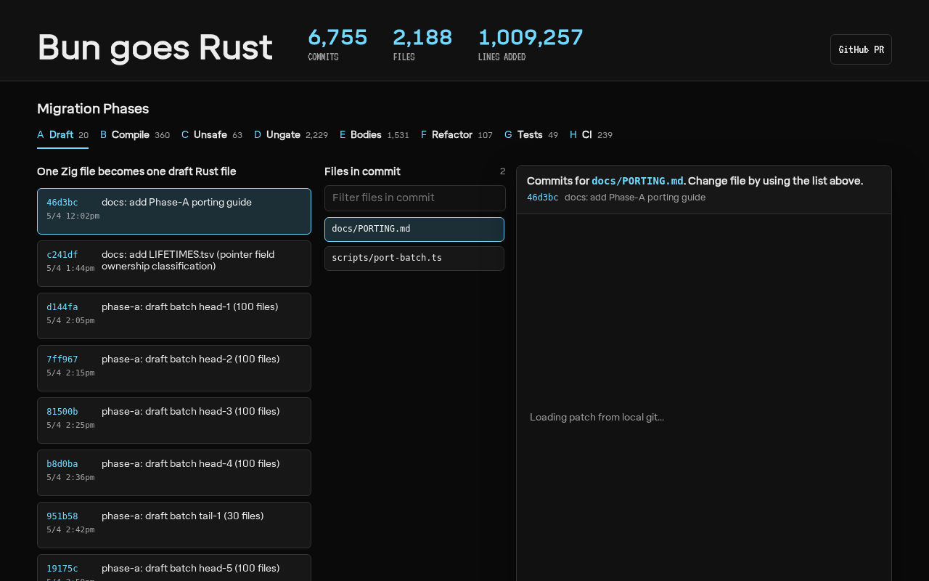This screenshot has width=929, height=581.
Task: Show the F Refactor phase tab
Action: click(457, 135)
